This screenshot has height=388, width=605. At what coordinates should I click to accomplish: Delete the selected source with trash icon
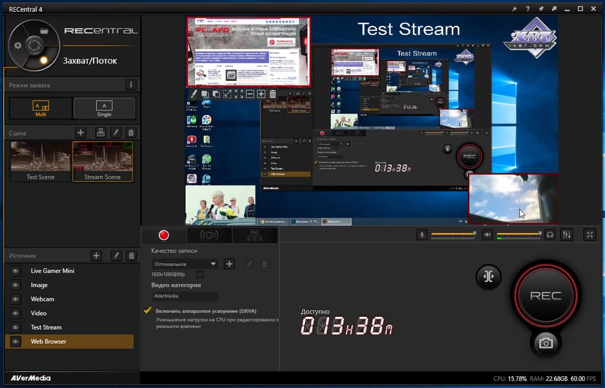tap(131, 255)
